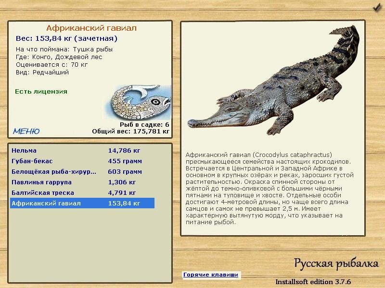Click the checkmark icon in top corner

pos(376,7)
